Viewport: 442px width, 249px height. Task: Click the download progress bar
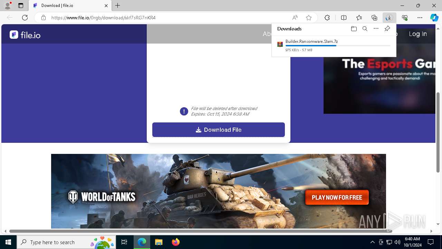[x=338, y=46]
